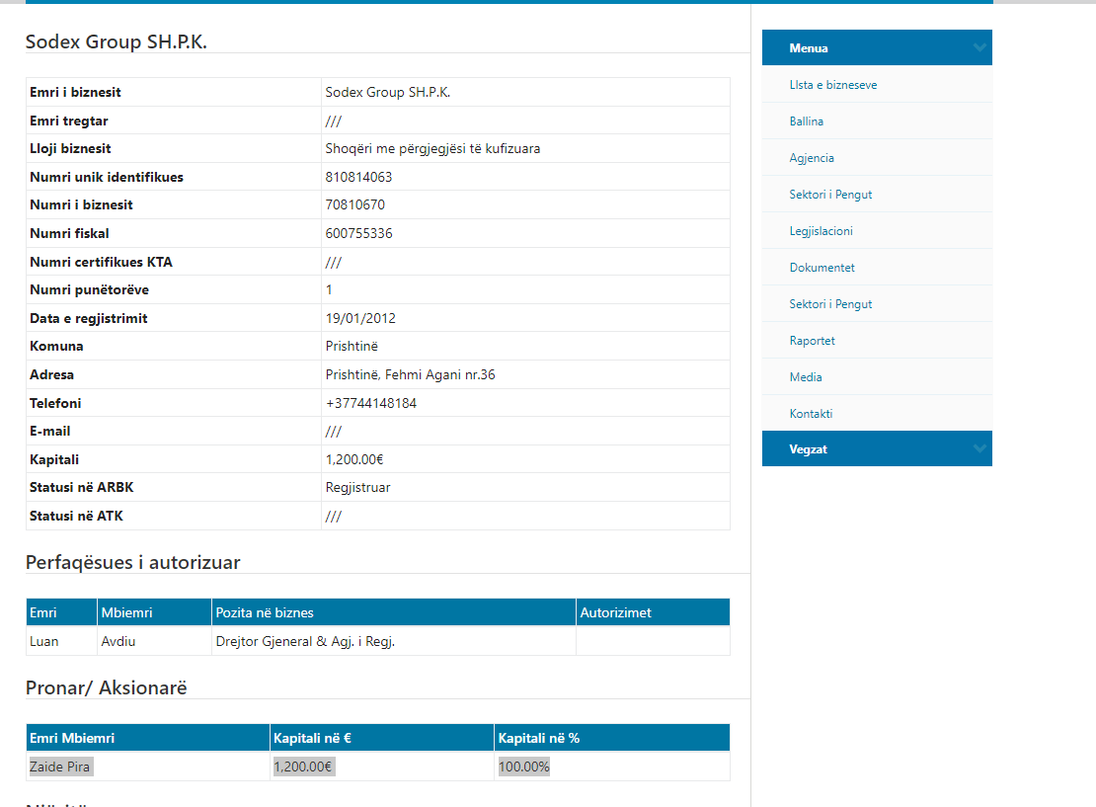
Task: Open the Kontakti page link
Action: 811,414
